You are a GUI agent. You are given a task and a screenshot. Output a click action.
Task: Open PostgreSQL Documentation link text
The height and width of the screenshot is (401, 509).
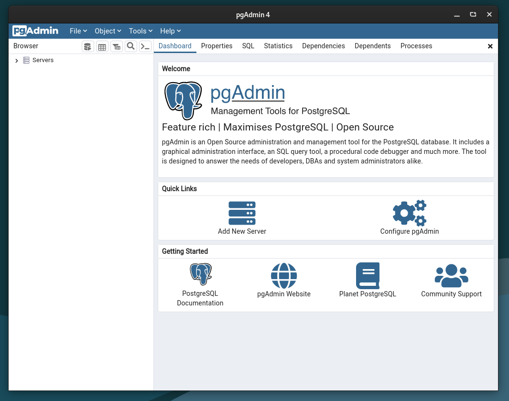coord(200,298)
